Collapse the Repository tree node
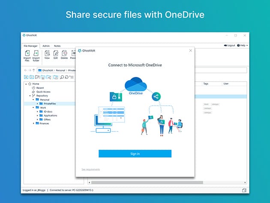The width and height of the screenshot is (270, 203). 30,96
